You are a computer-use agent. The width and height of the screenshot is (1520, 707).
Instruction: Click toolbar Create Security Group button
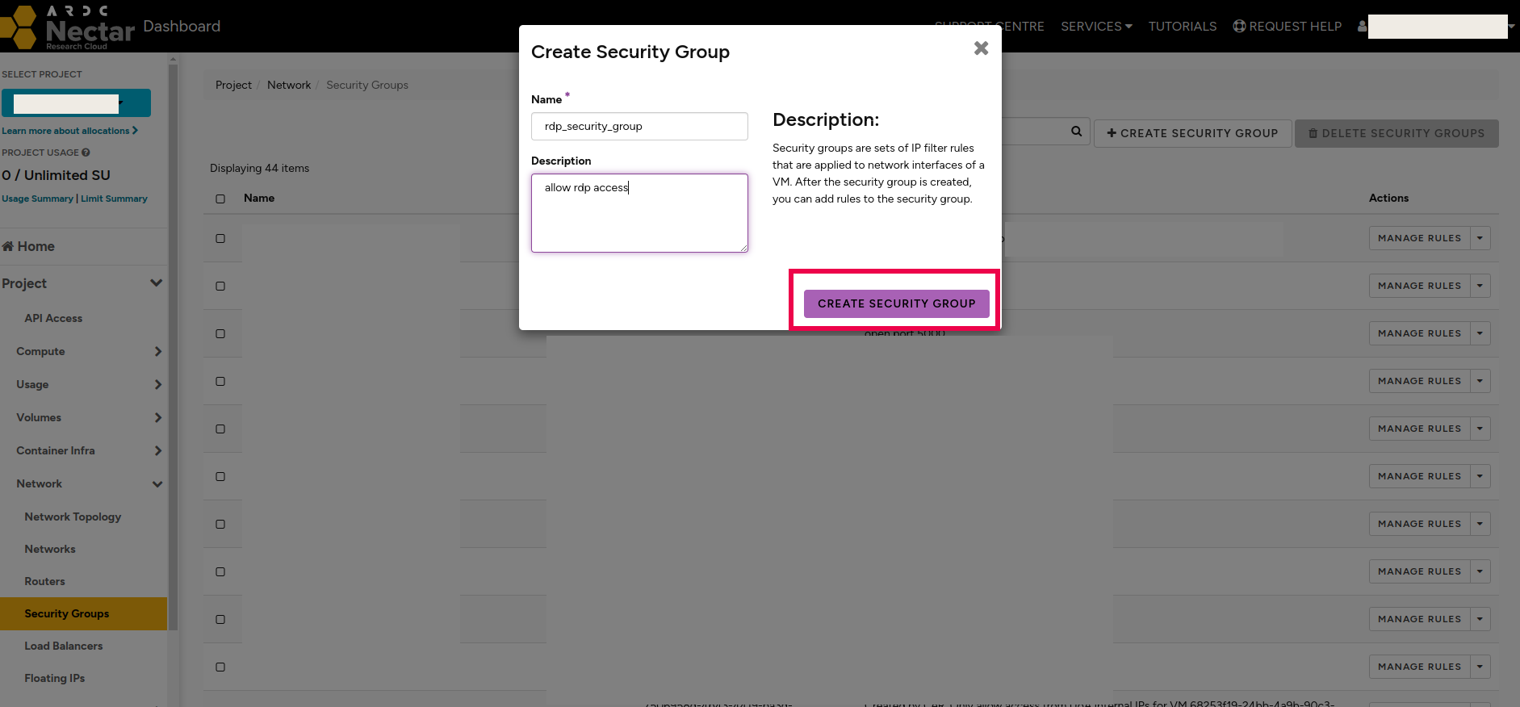pyautogui.click(x=1192, y=133)
